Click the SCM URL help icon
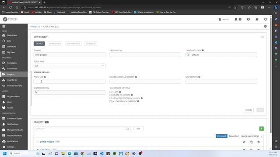Screen dimensions: 280x157 click(45, 77)
